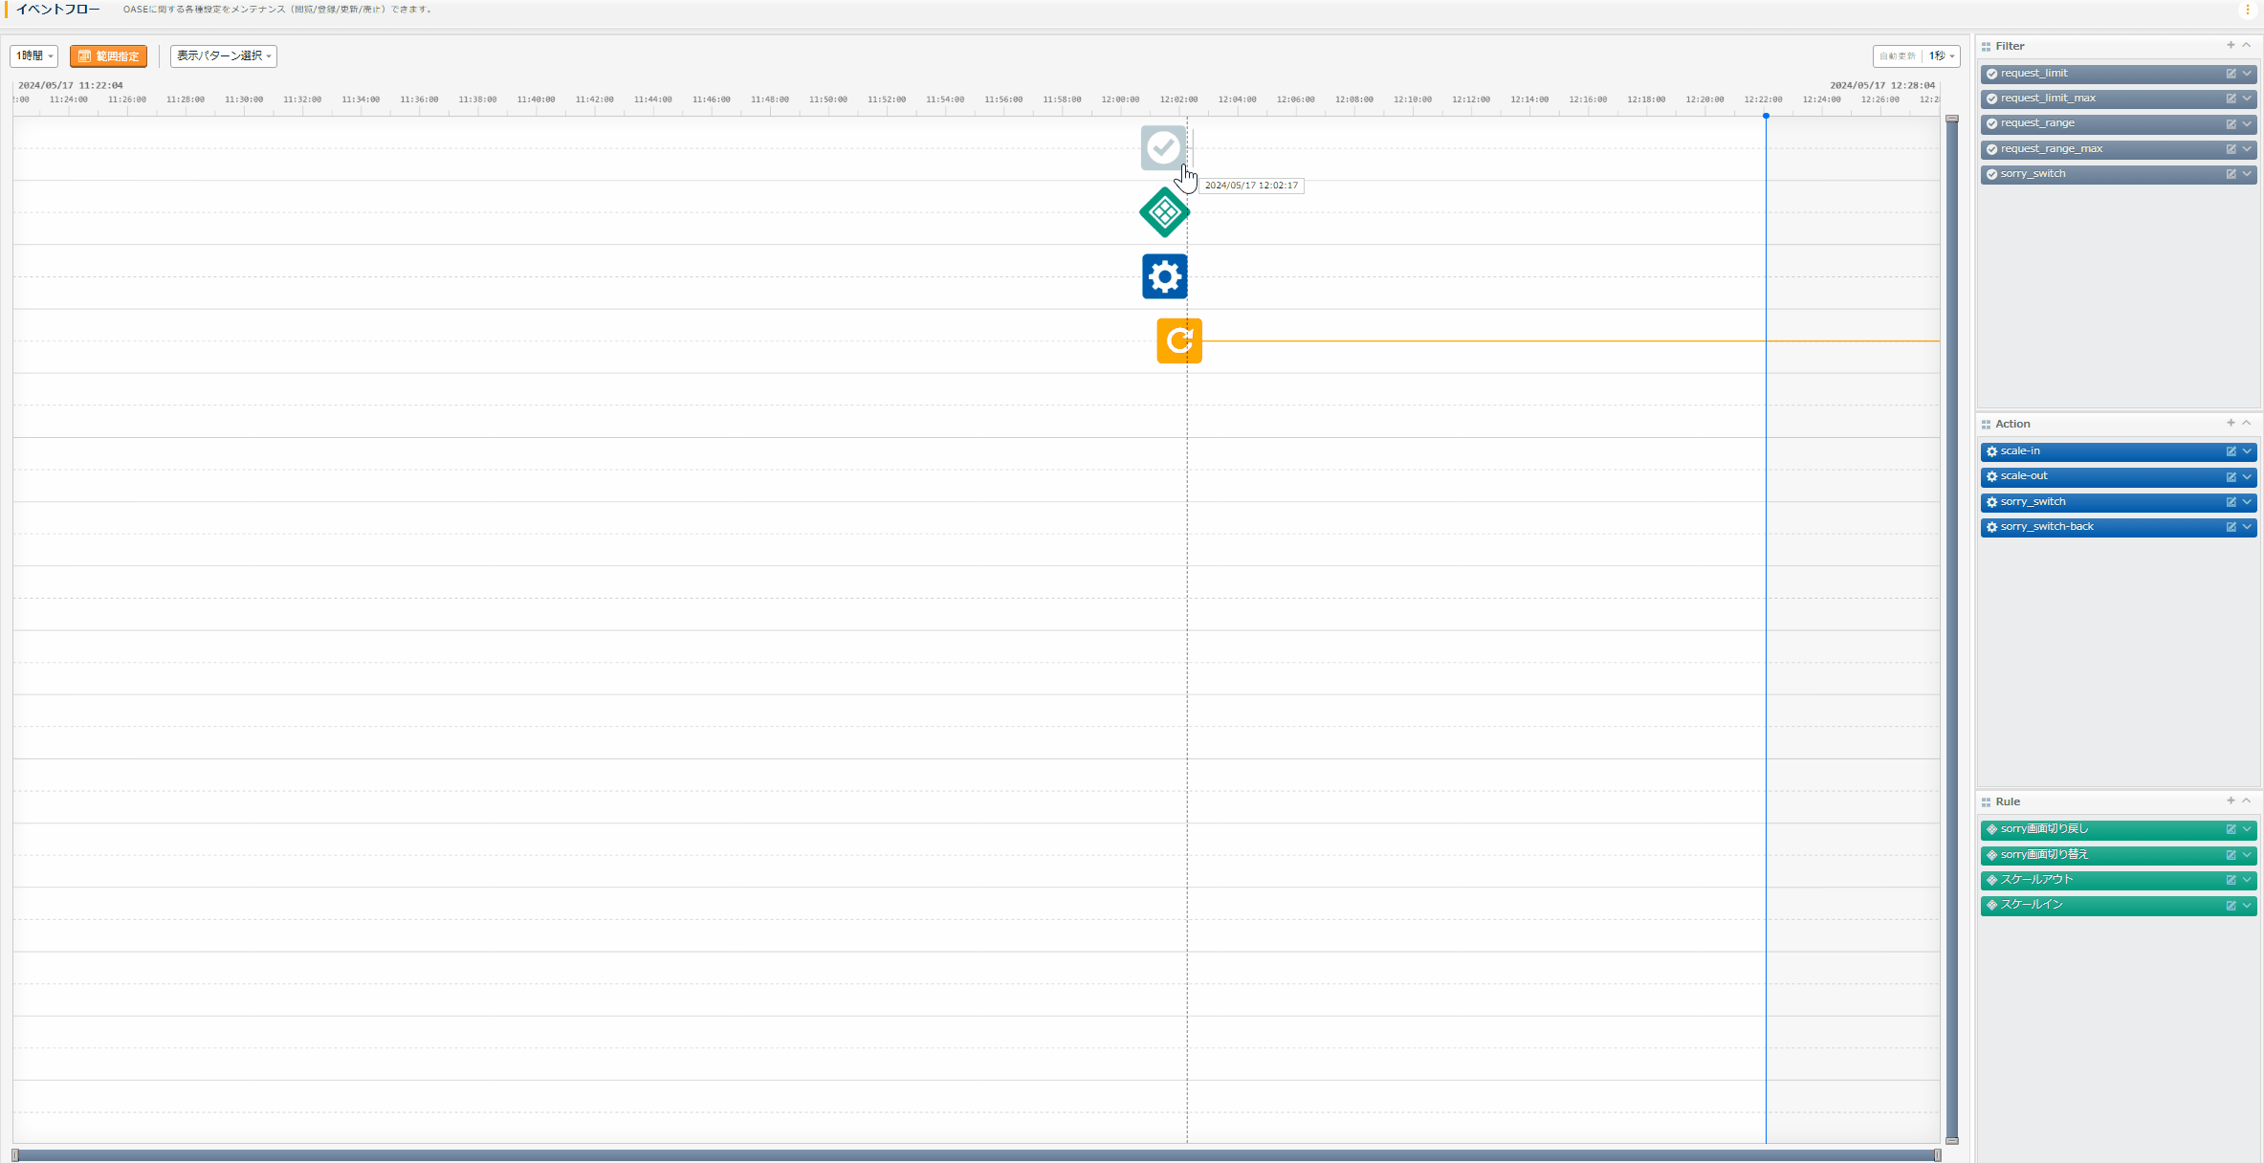
Task: Add a new Filter with plus icon
Action: pyautogui.click(x=2231, y=45)
